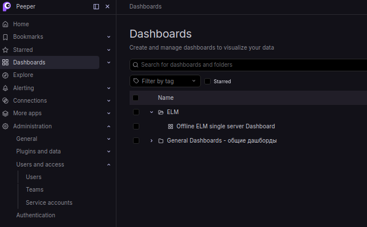Click the Dashboards breadcrumb at top

pos(146,6)
